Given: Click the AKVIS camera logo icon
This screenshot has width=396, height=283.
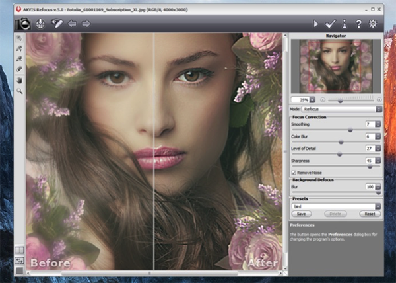Looking at the screenshot, I should pos(23,24).
